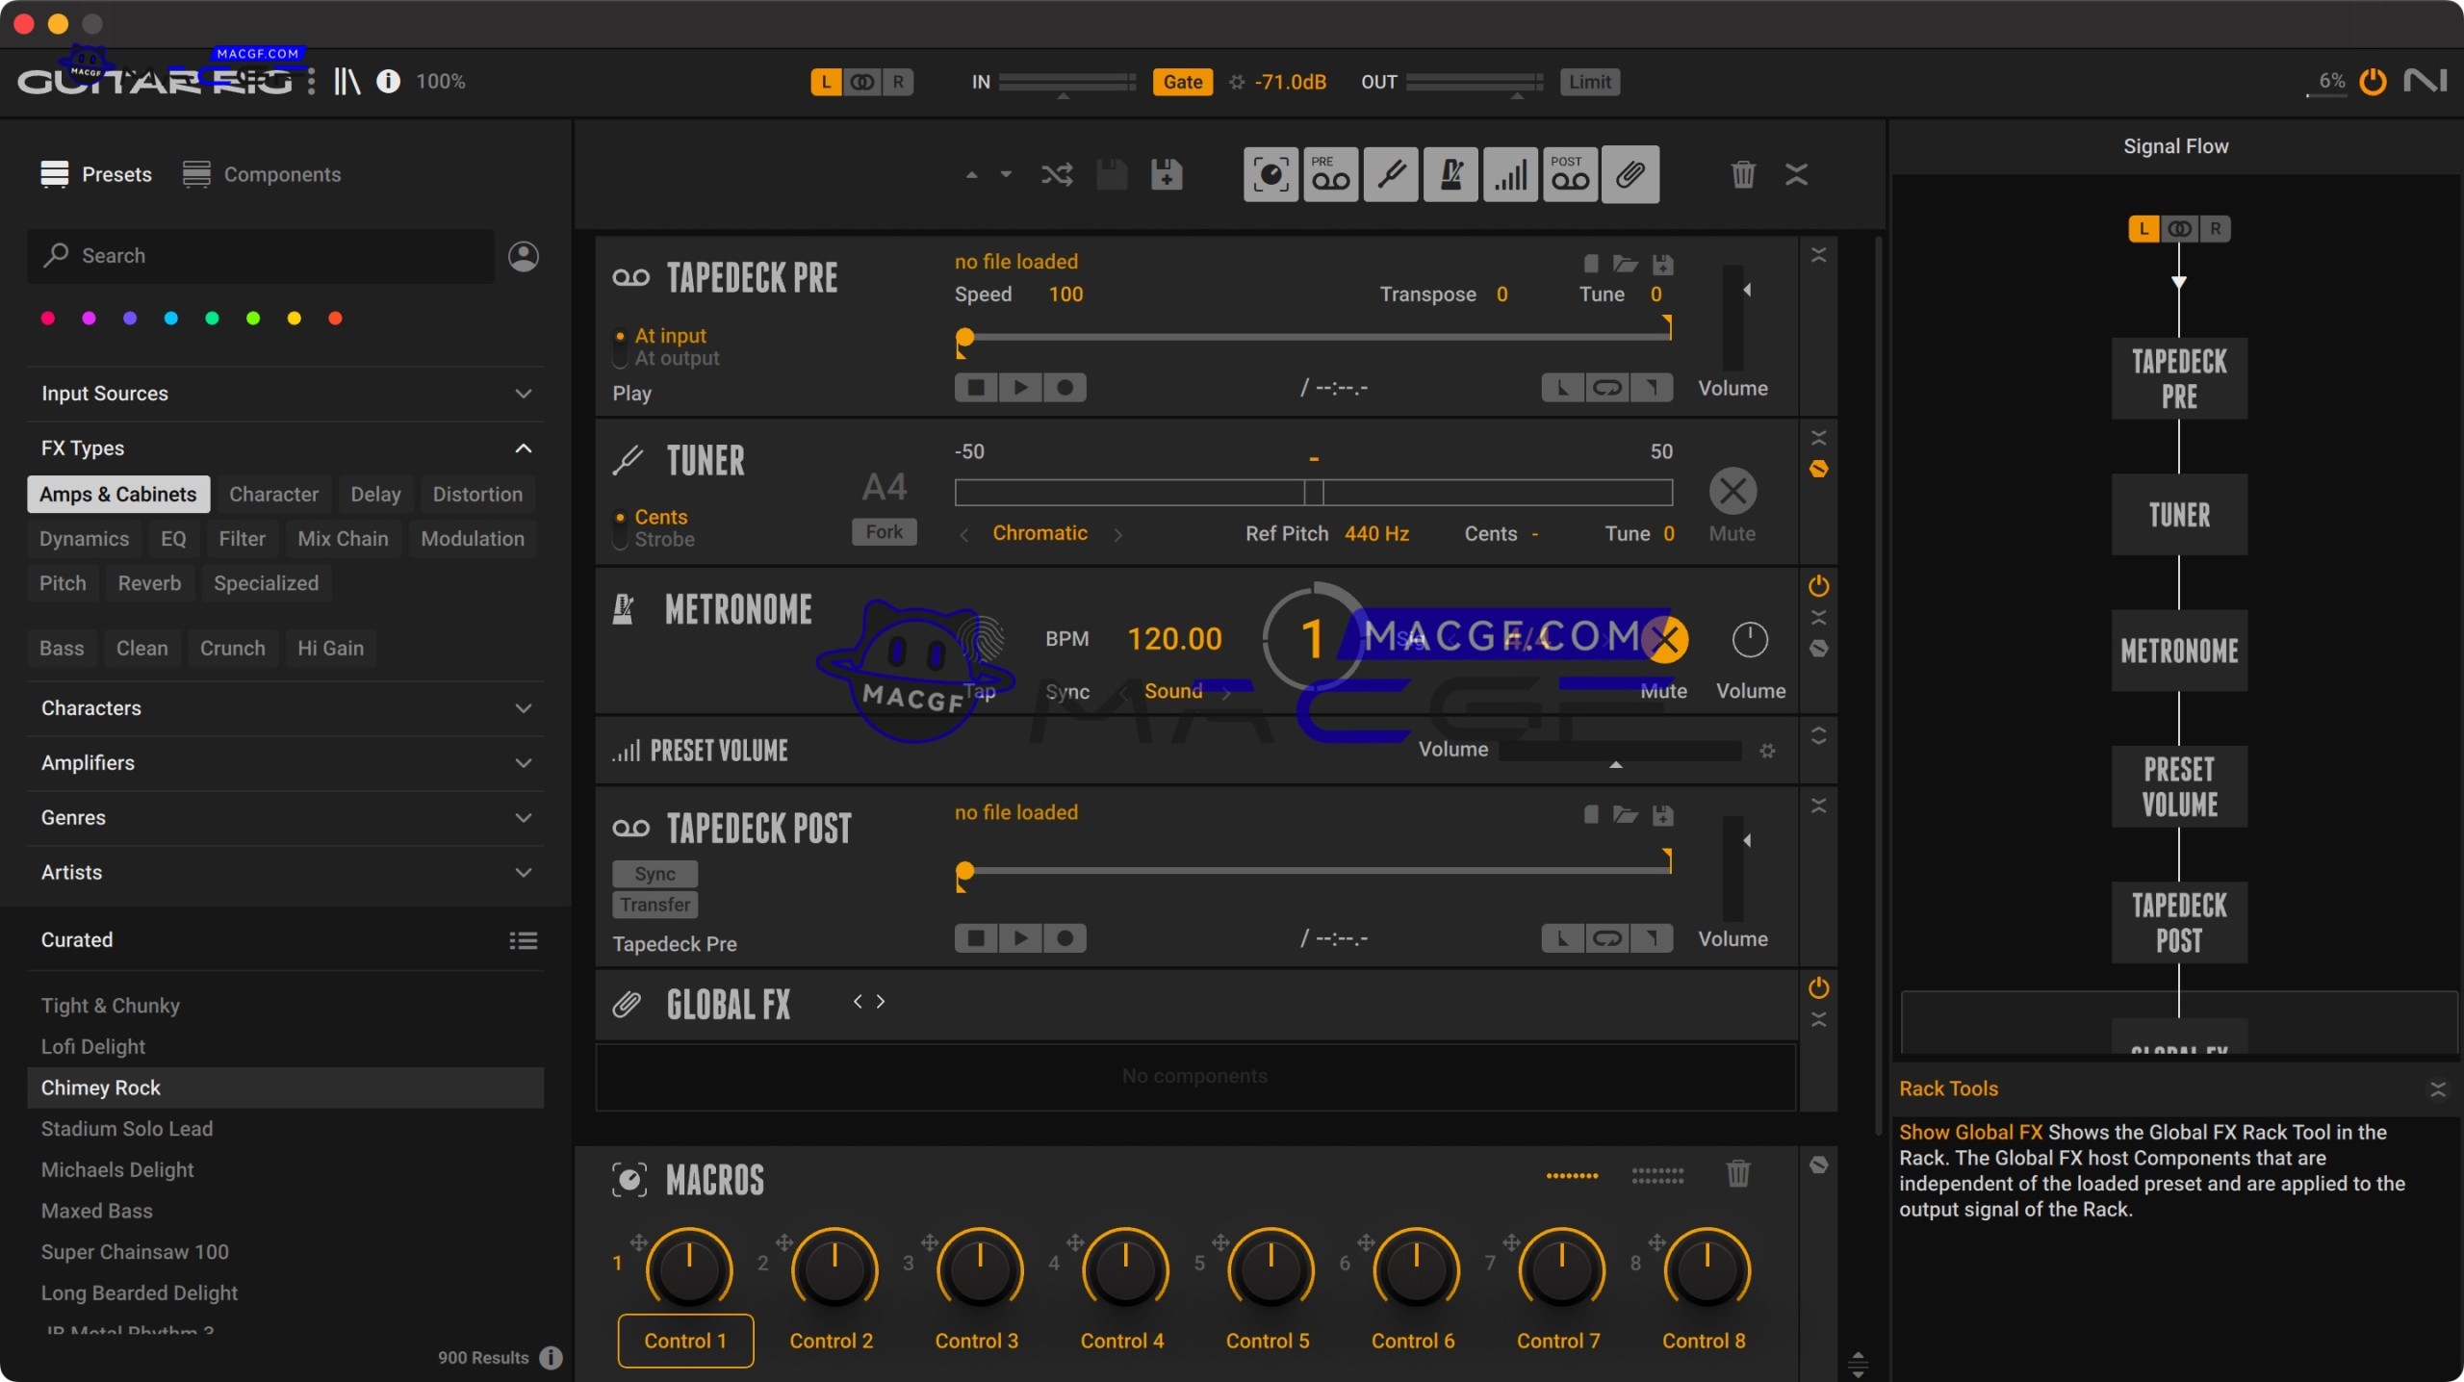Enable Sync in Tapedeck Post
Image resolution: width=2464 pixels, height=1382 pixels.
pos(654,874)
